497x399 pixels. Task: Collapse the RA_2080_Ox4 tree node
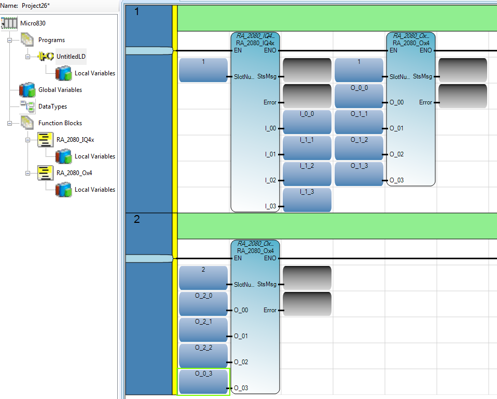[28, 173]
